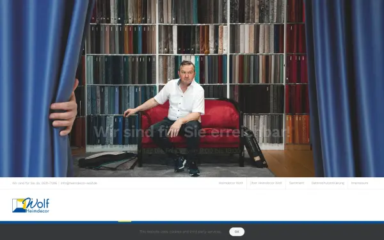Accept cookies with the OK button
The width and height of the screenshot is (384, 240).
(237, 232)
